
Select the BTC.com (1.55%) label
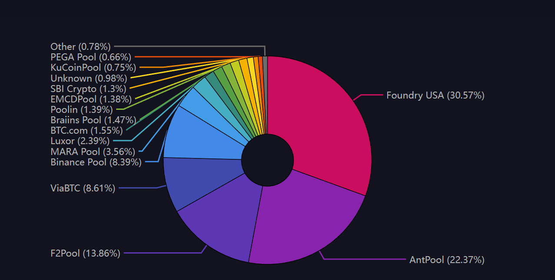[x=86, y=130]
